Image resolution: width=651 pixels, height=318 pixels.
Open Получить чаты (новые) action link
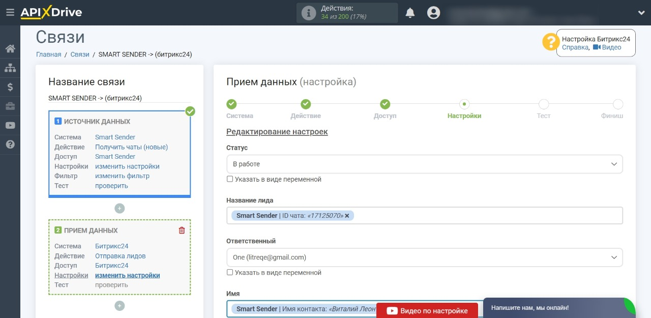(131, 147)
